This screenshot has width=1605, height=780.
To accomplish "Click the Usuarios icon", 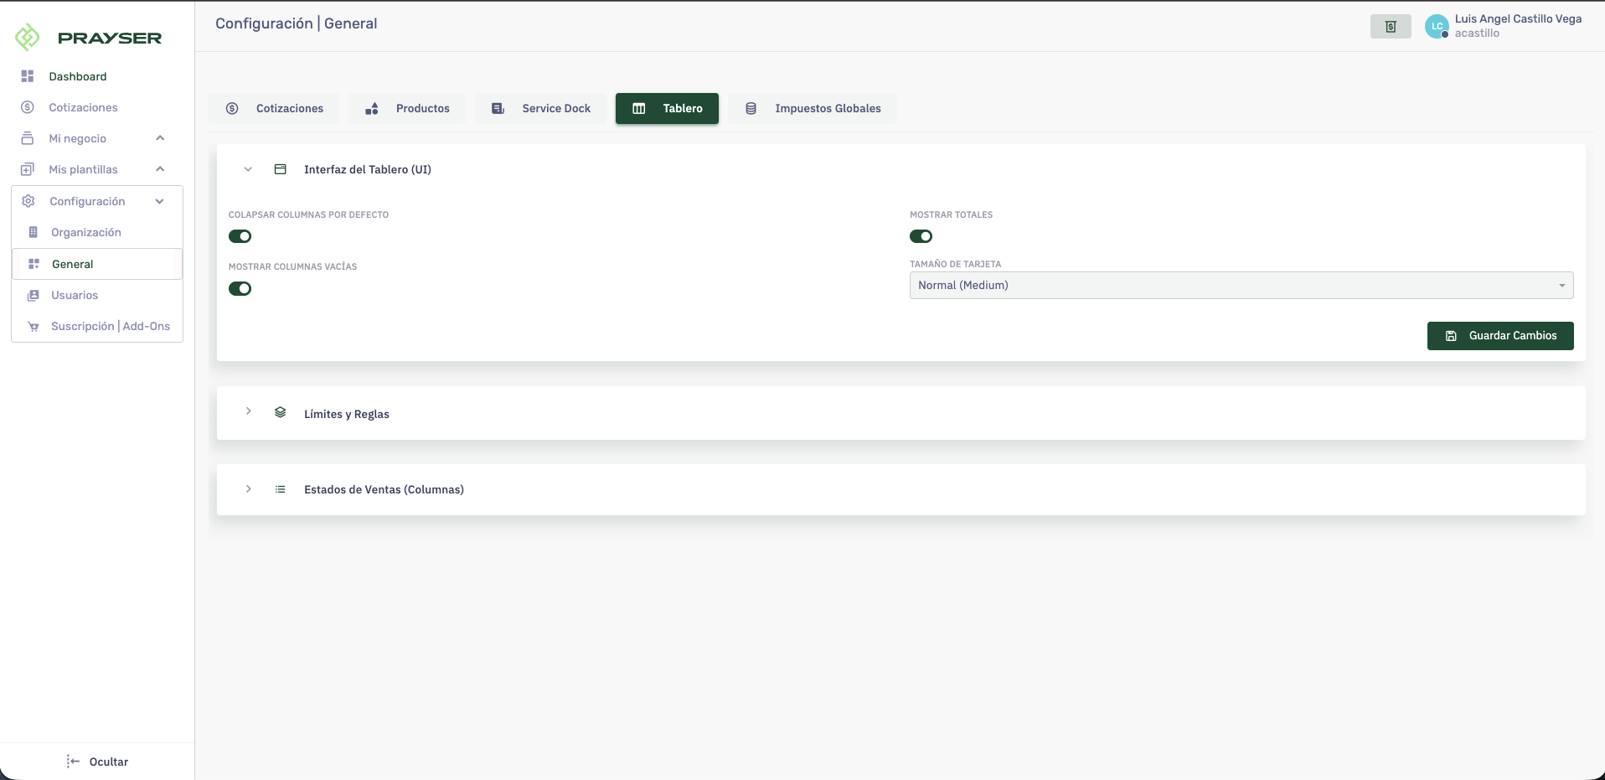I will (34, 295).
